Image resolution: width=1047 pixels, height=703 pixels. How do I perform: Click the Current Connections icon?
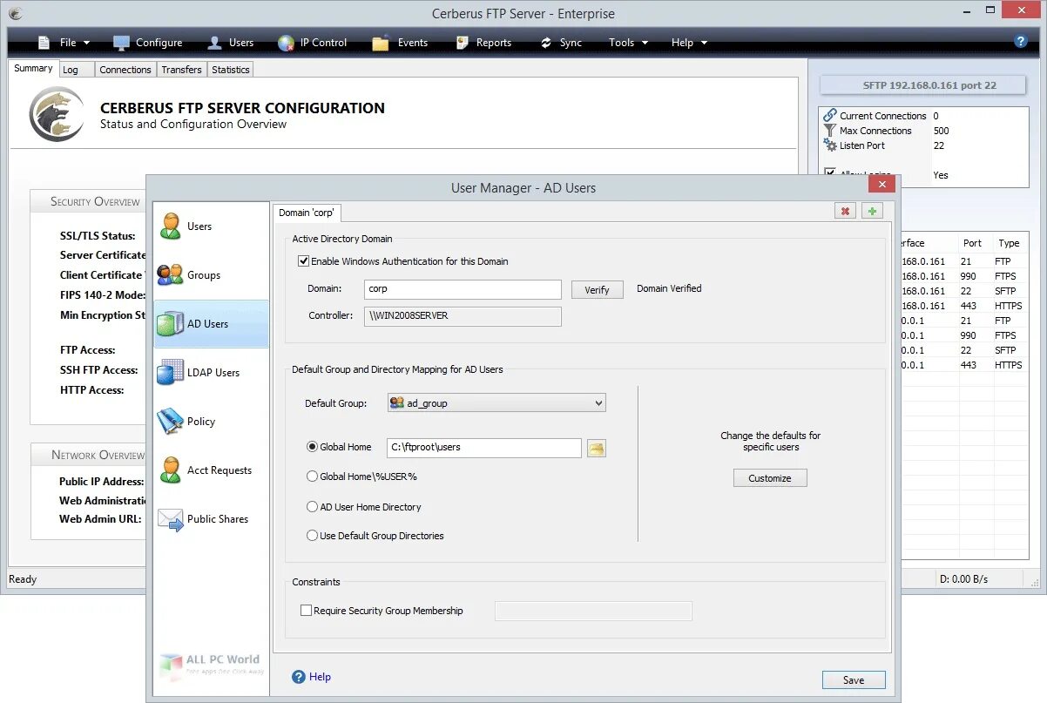pyautogui.click(x=830, y=116)
